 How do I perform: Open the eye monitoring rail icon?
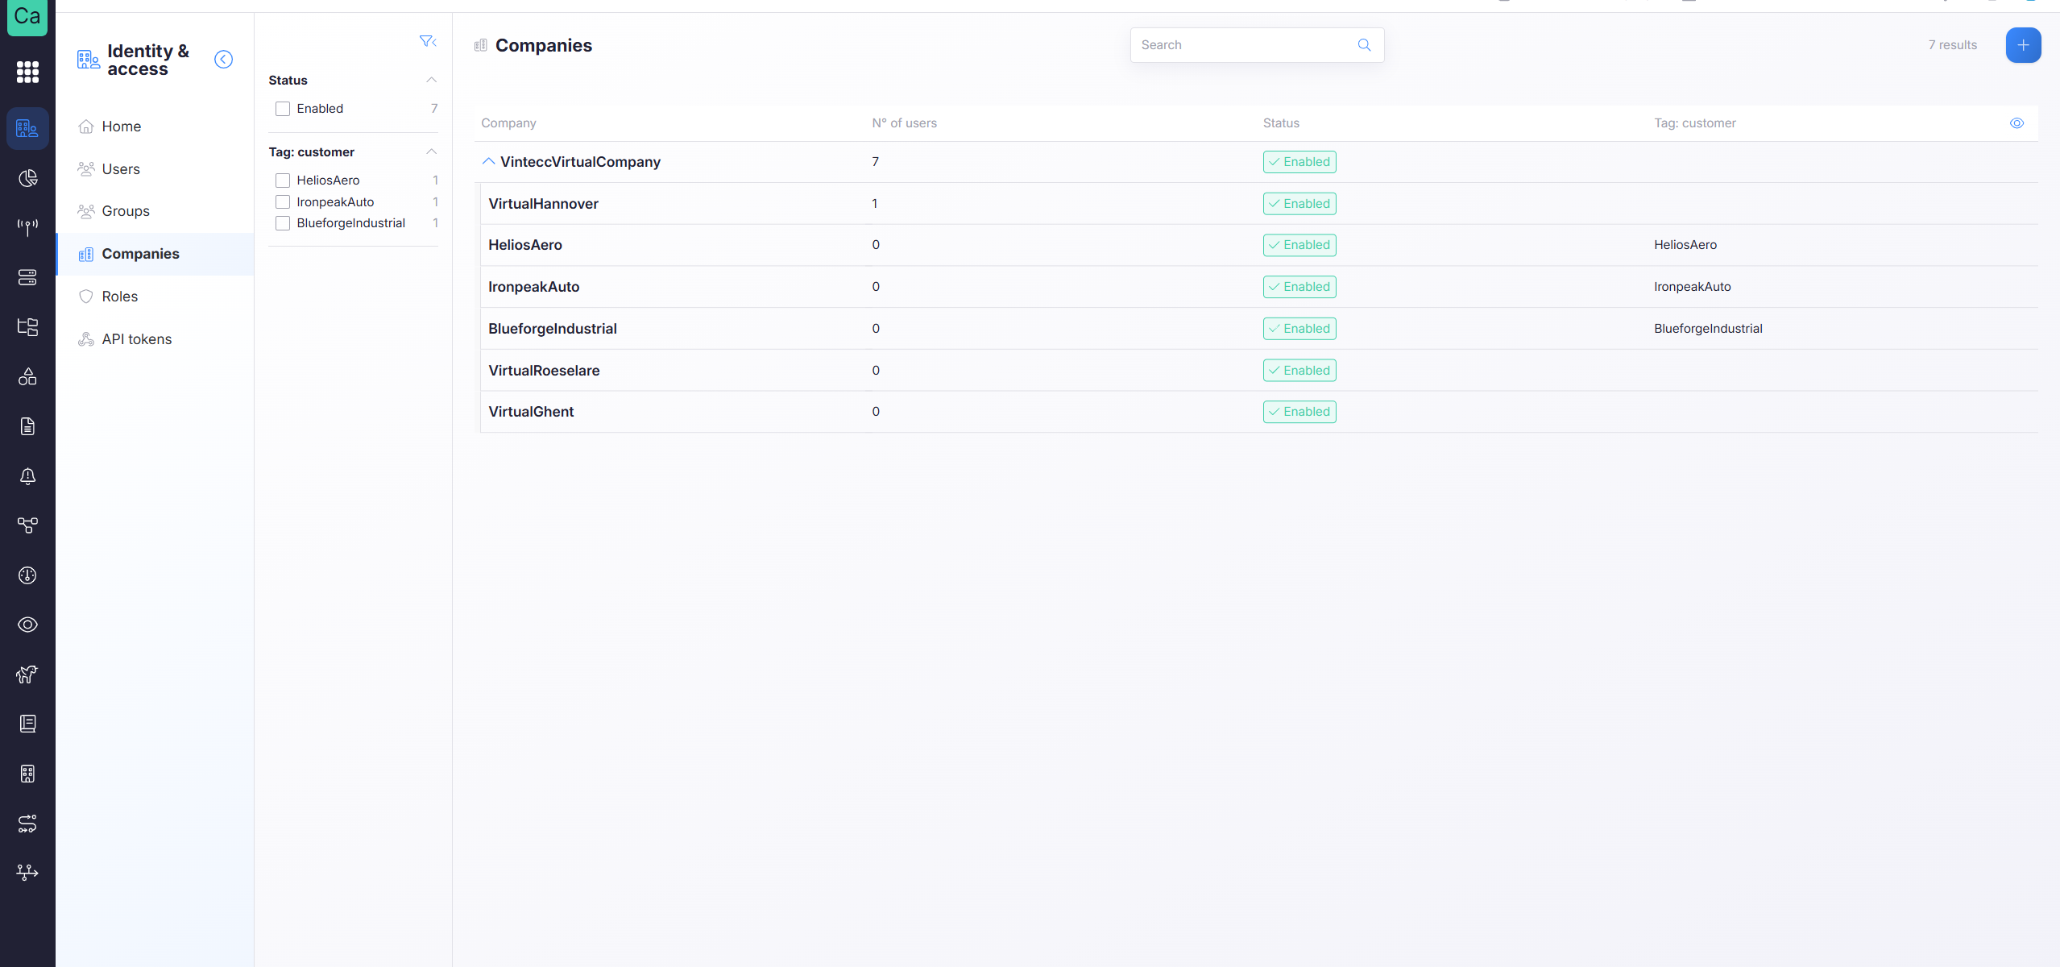(x=27, y=625)
